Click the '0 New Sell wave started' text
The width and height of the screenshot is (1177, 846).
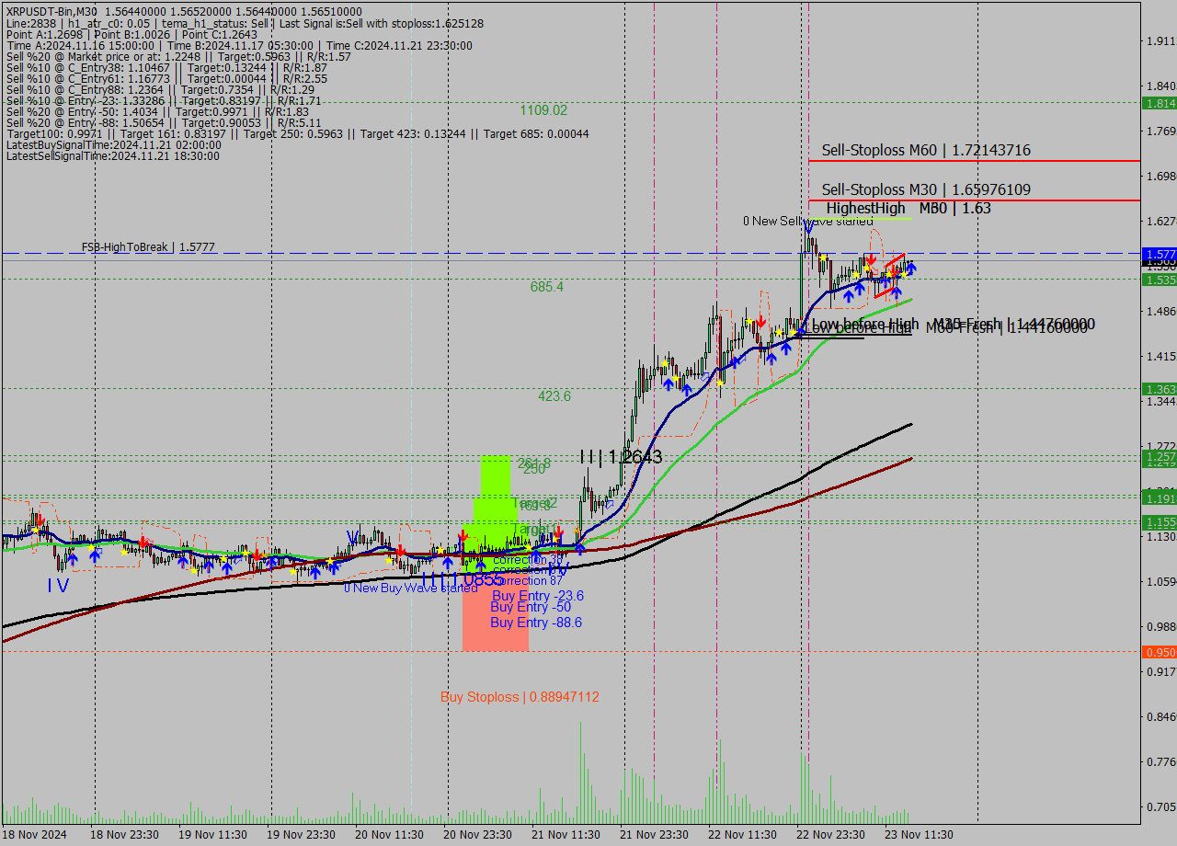808,222
